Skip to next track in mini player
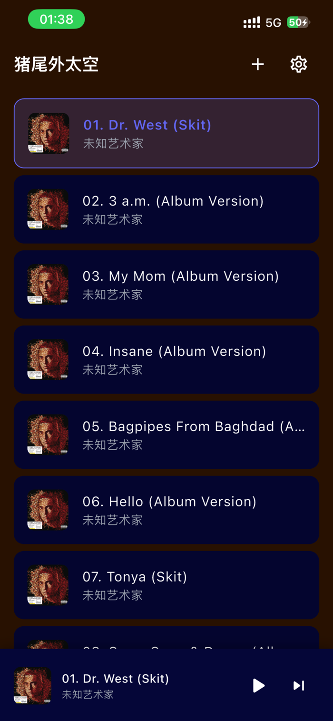The height and width of the screenshot is (721, 333). click(299, 685)
